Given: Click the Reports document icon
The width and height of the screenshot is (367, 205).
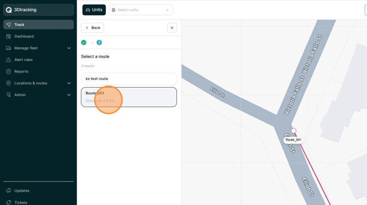Looking at the screenshot, I should tap(8, 71).
